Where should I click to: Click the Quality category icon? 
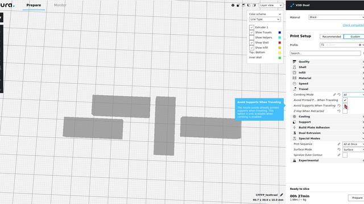[295, 62]
